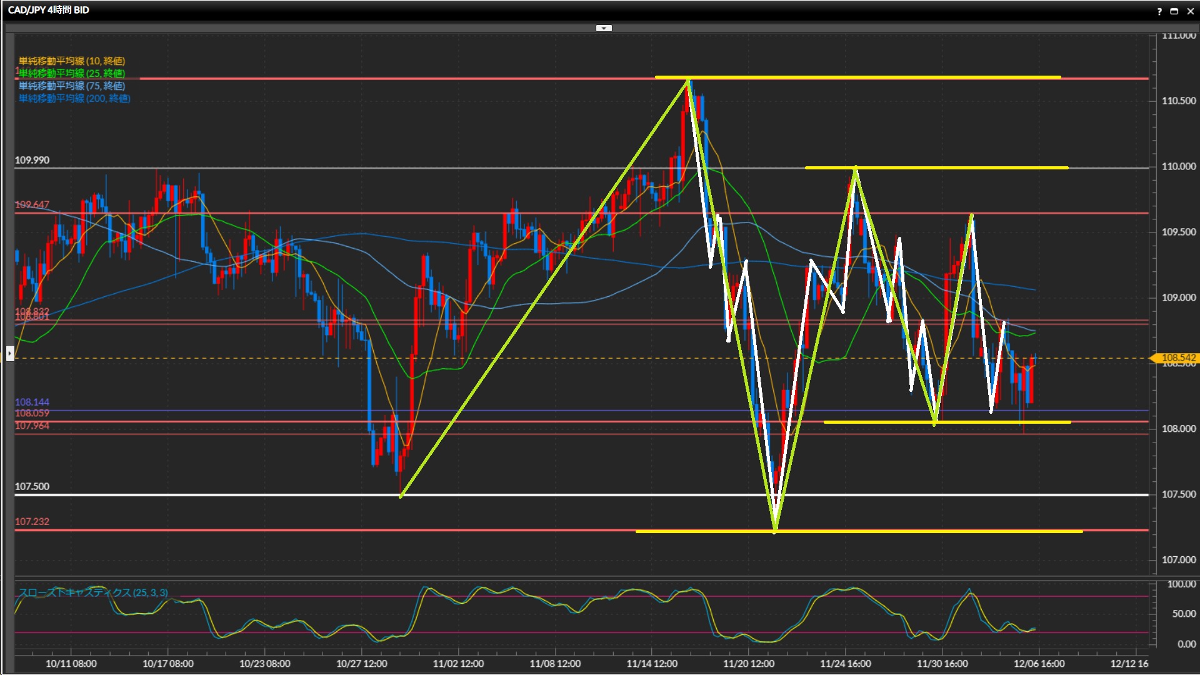The height and width of the screenshot is (675, 1200).
Task: Select the 109.990 horizontal line label
Action: [32, 160]
